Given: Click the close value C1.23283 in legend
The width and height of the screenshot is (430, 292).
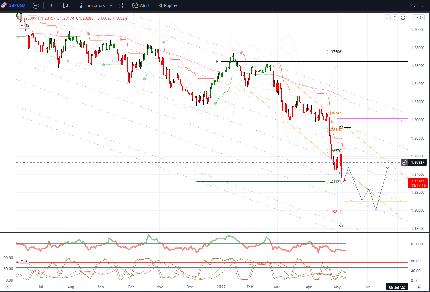Looking at the screenshot, I should pyautogui.click(x=85, y=18).
